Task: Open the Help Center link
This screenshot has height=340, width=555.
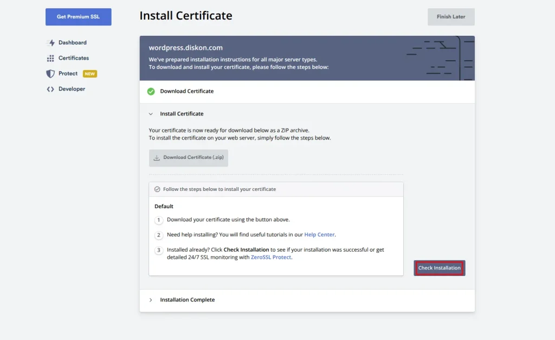Action: [319, 234]
